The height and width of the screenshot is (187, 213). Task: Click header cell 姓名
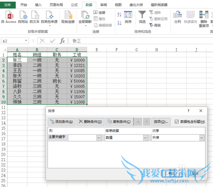17,55
